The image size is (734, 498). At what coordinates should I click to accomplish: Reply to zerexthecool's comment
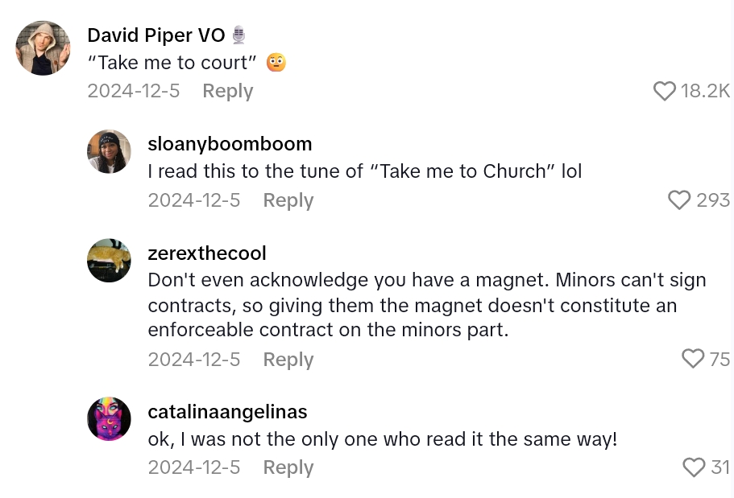[288, 359]
